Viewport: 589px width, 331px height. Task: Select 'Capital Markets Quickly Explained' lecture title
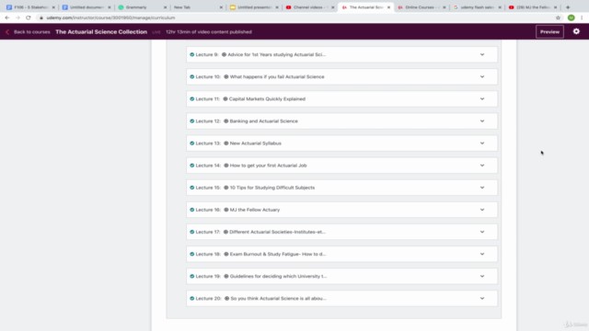click(267, 98)
